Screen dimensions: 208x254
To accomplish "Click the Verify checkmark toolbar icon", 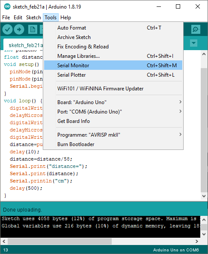I will pyautogui.click(x=7, y=30).
